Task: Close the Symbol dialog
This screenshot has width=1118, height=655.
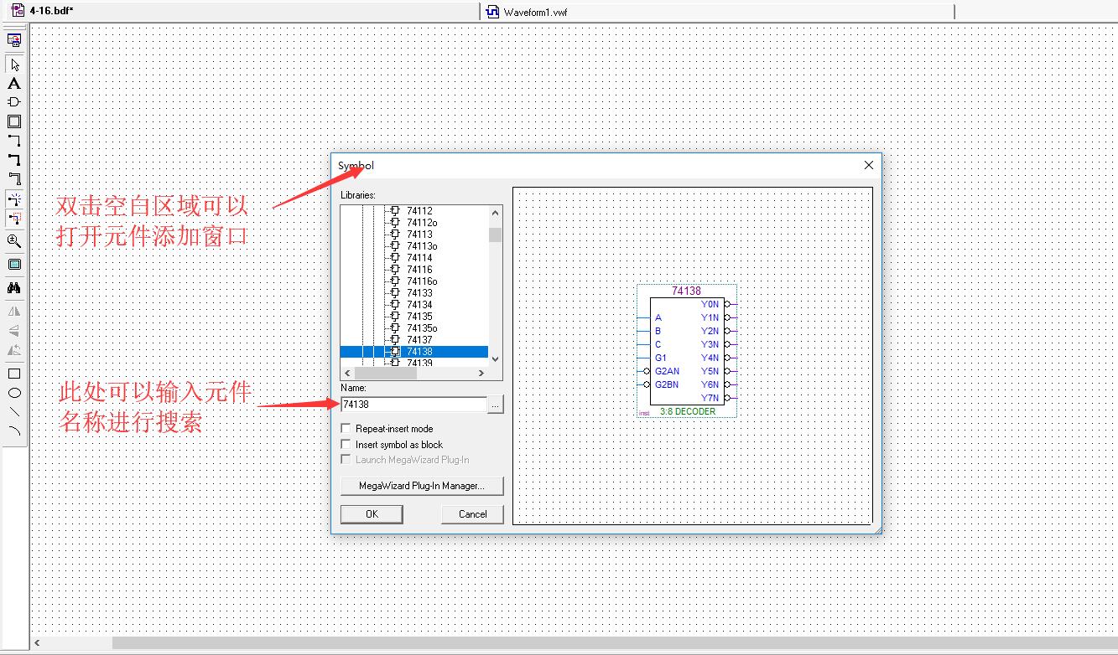Action: 869,165
